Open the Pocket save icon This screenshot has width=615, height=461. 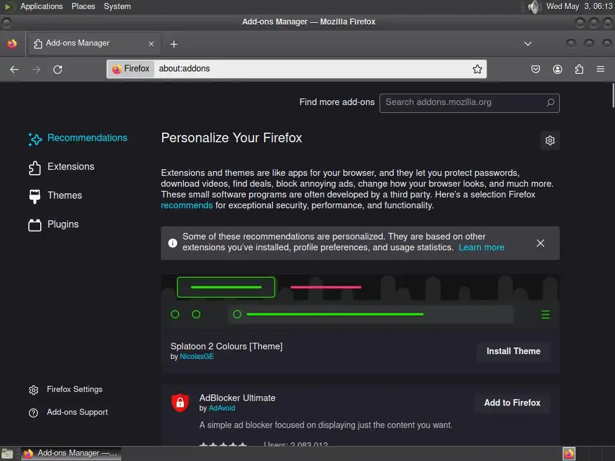coord(535,70)
